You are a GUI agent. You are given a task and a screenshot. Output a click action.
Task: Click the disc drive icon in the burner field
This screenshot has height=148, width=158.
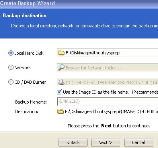[61, 82]
